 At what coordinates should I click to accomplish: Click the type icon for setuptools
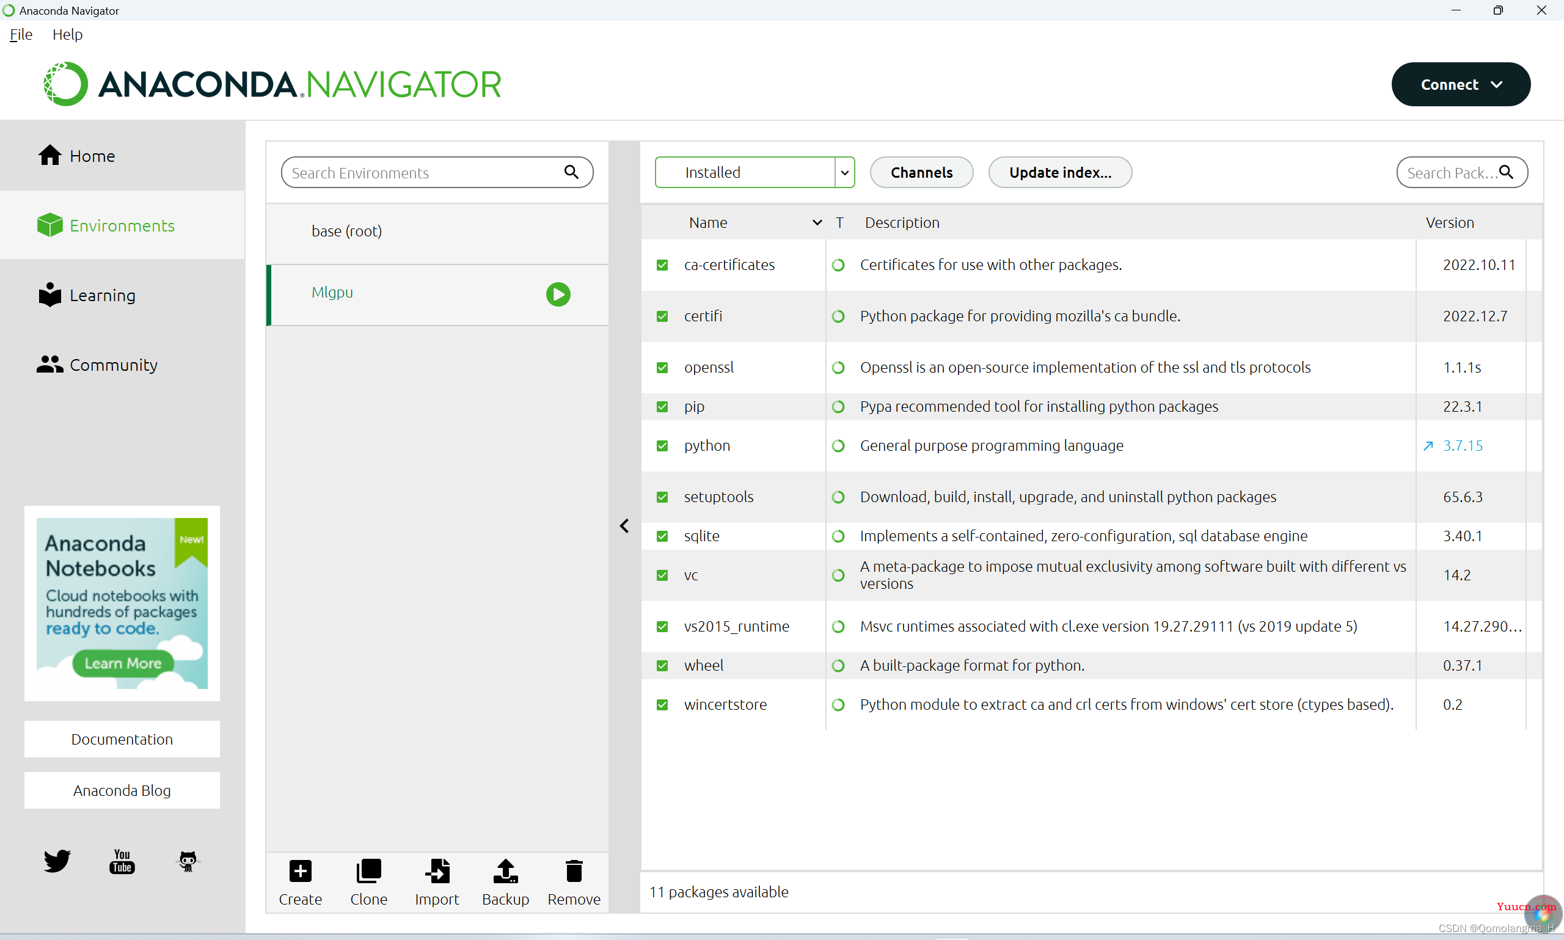tap(838, 497)
